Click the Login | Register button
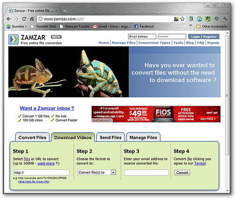The width and height of the screenshot is (236, 199). click(204, 37)
